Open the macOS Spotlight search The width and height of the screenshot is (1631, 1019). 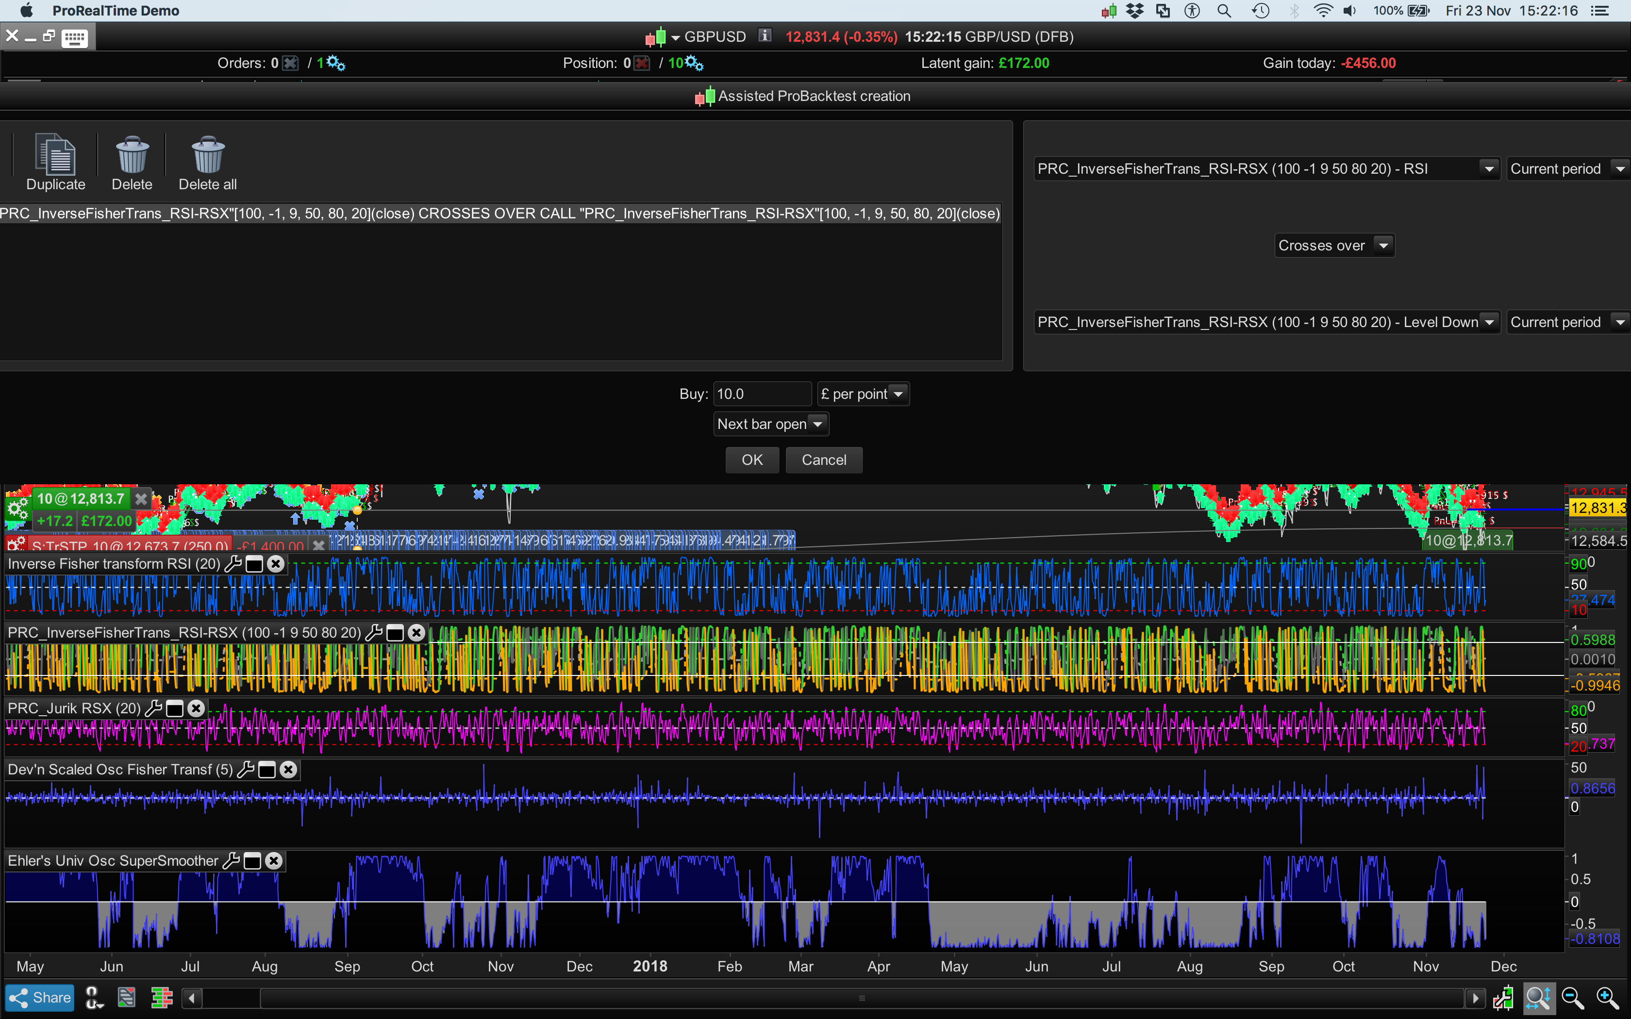click(1224, 11)
